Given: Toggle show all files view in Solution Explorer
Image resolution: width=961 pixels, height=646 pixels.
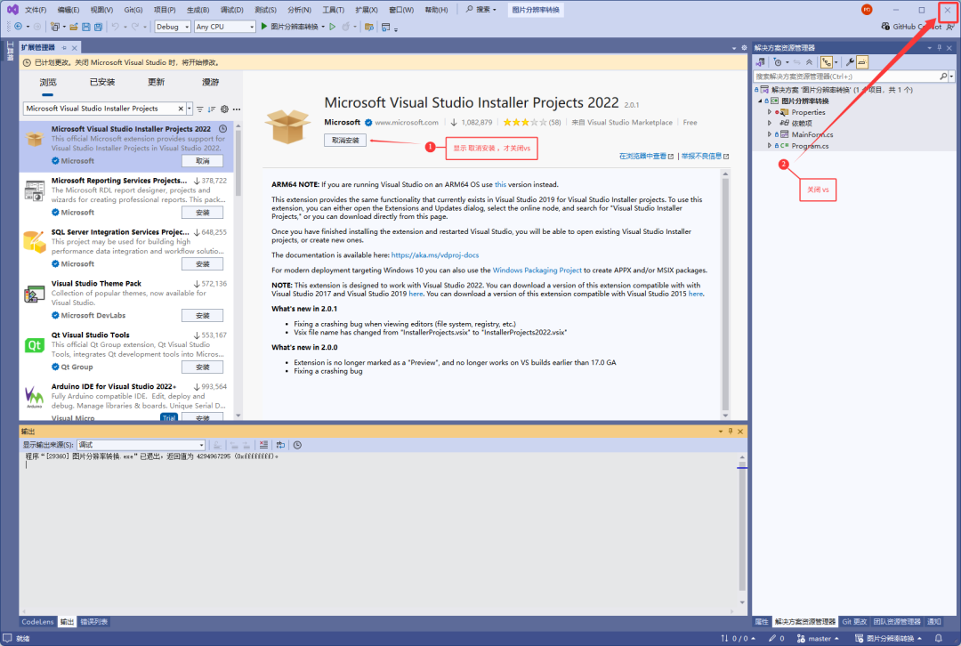Looking at the screenshot, I should 827,62.
